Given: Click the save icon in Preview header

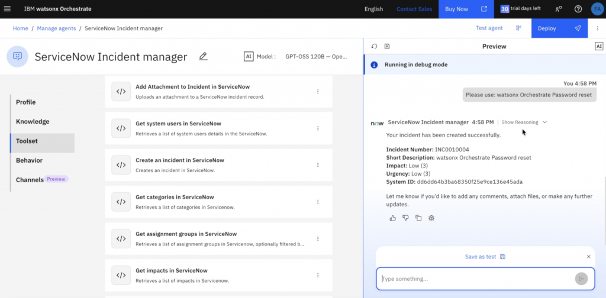Looking at the screenshot, I should coord(387,46).
